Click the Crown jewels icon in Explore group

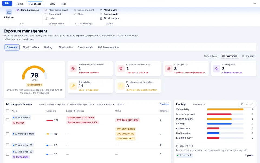(x=101, y=14)
